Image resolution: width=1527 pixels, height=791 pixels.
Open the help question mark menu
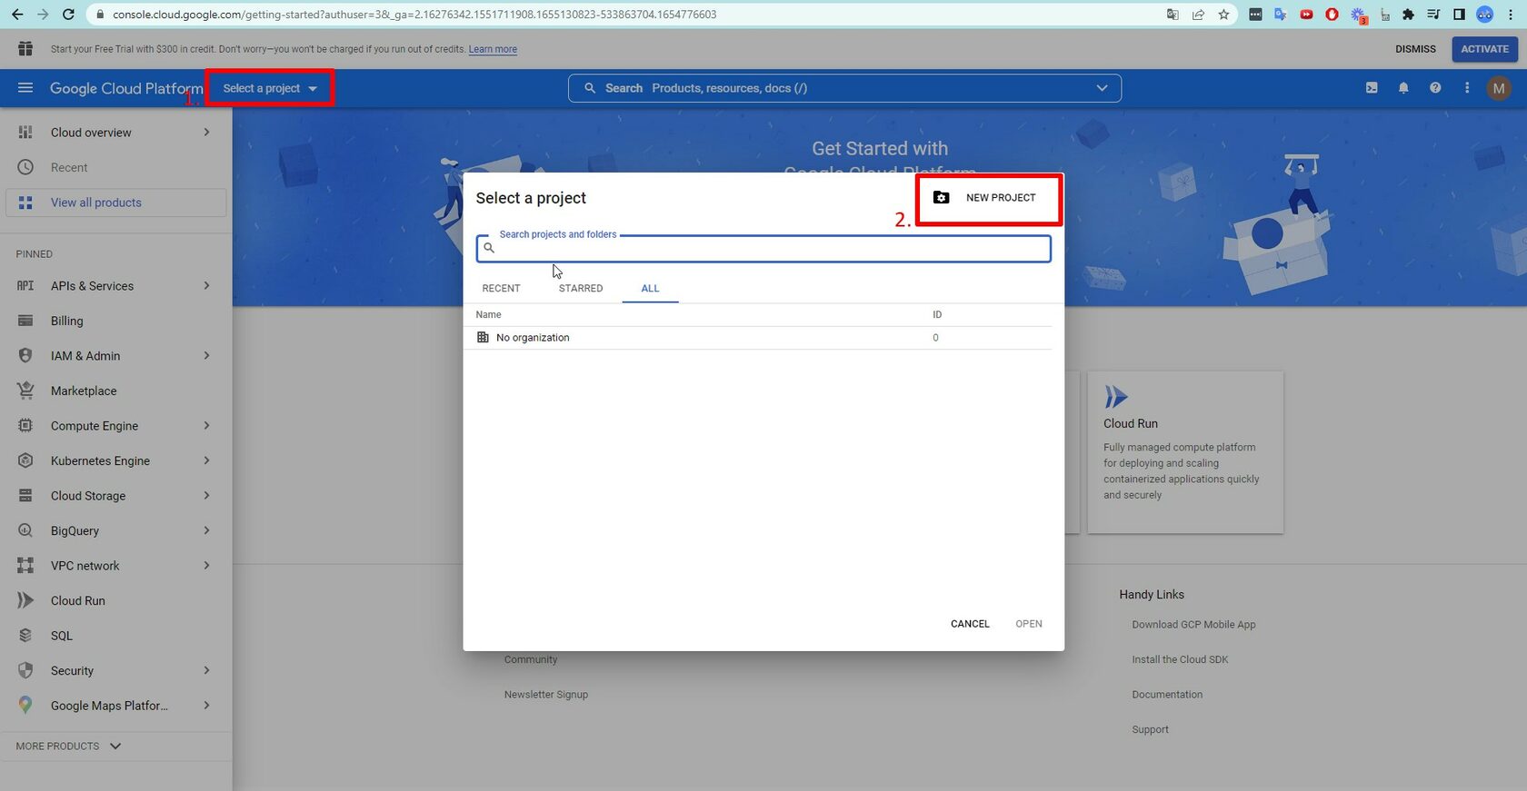(1435, 88)
